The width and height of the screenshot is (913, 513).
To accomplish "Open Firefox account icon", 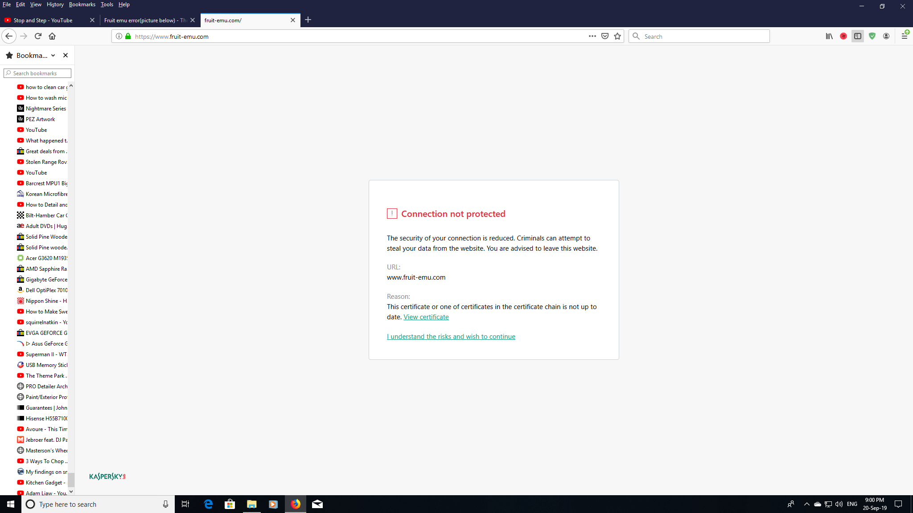I will coord(886,36).
